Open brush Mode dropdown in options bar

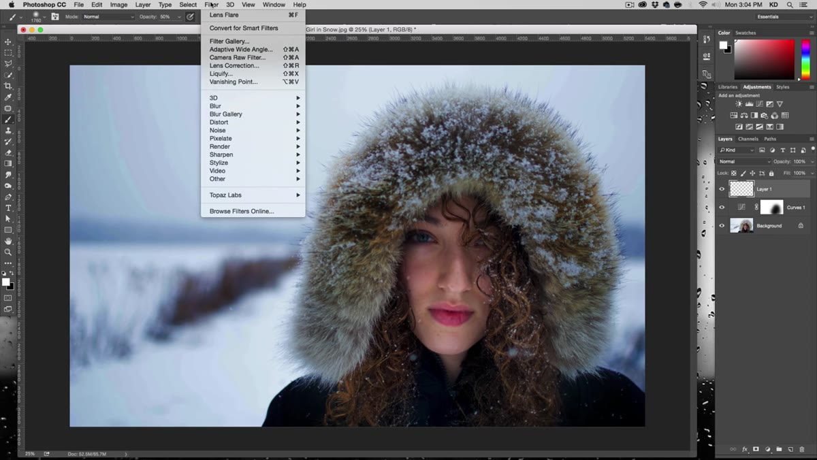pos(108,16)
